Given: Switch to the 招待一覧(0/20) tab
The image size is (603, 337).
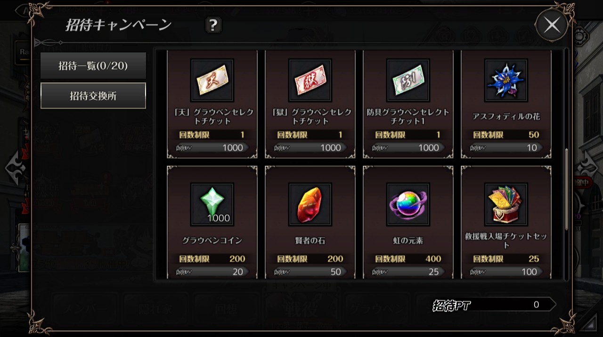Looking at the screenshot, I should [x=93, y=65].
